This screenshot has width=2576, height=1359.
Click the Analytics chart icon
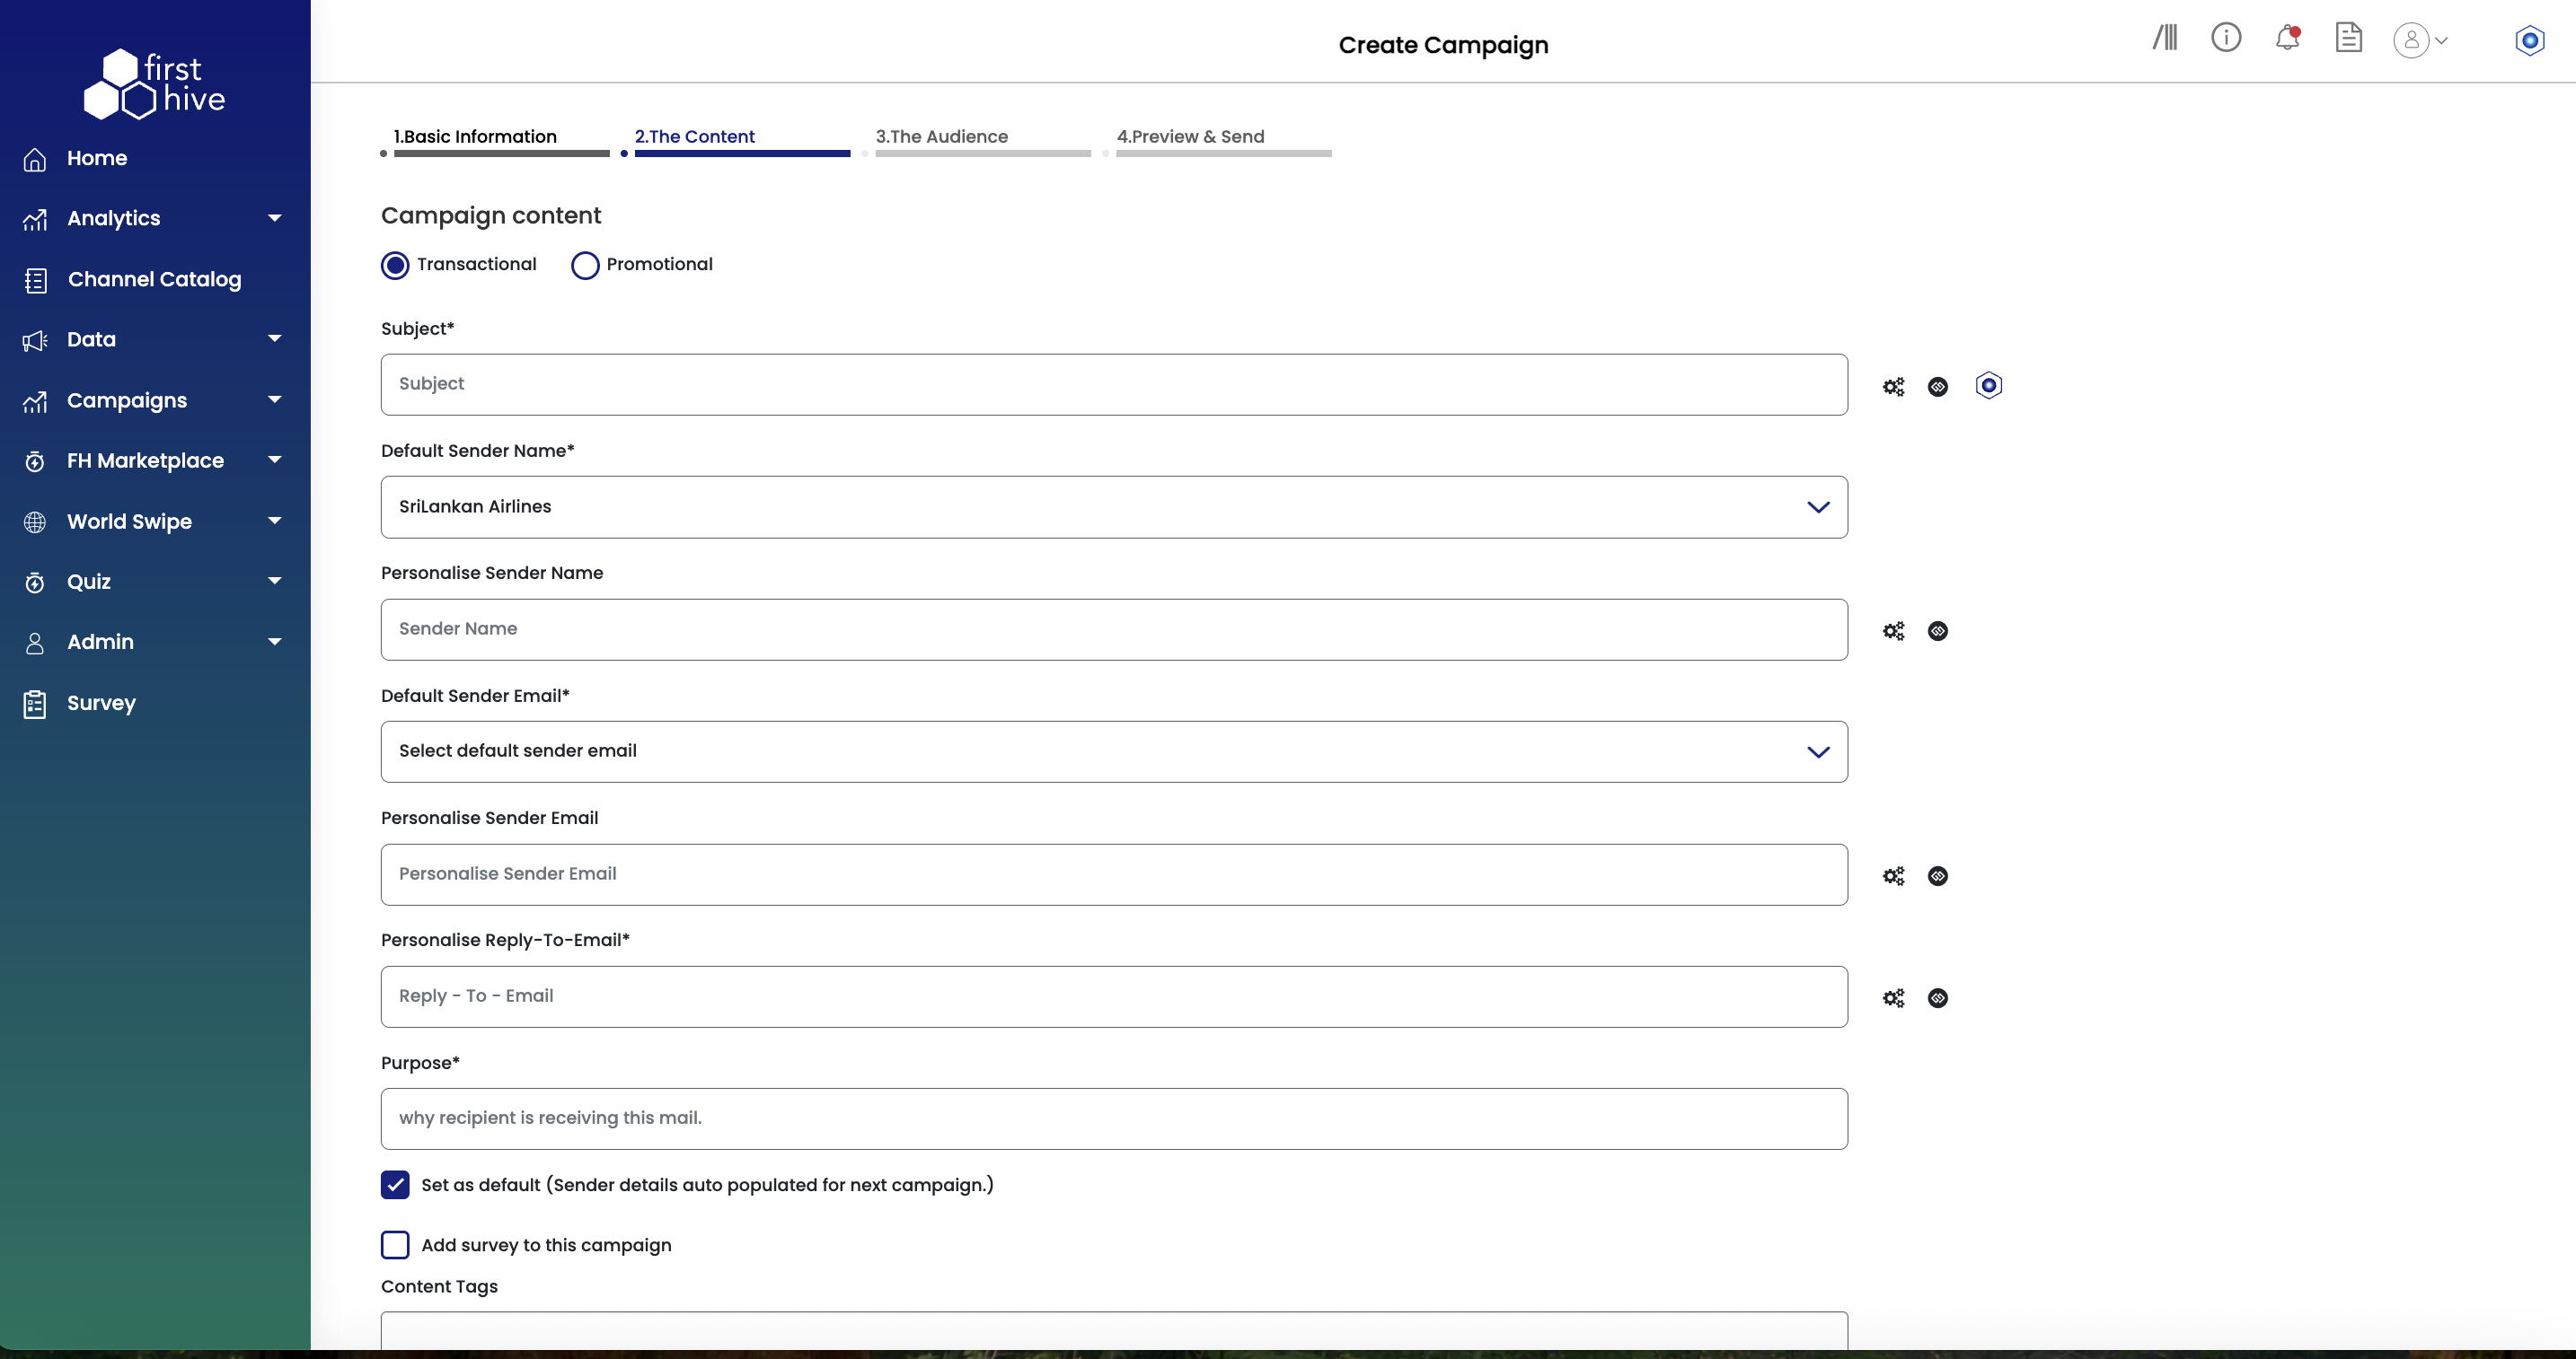point(35,220)
